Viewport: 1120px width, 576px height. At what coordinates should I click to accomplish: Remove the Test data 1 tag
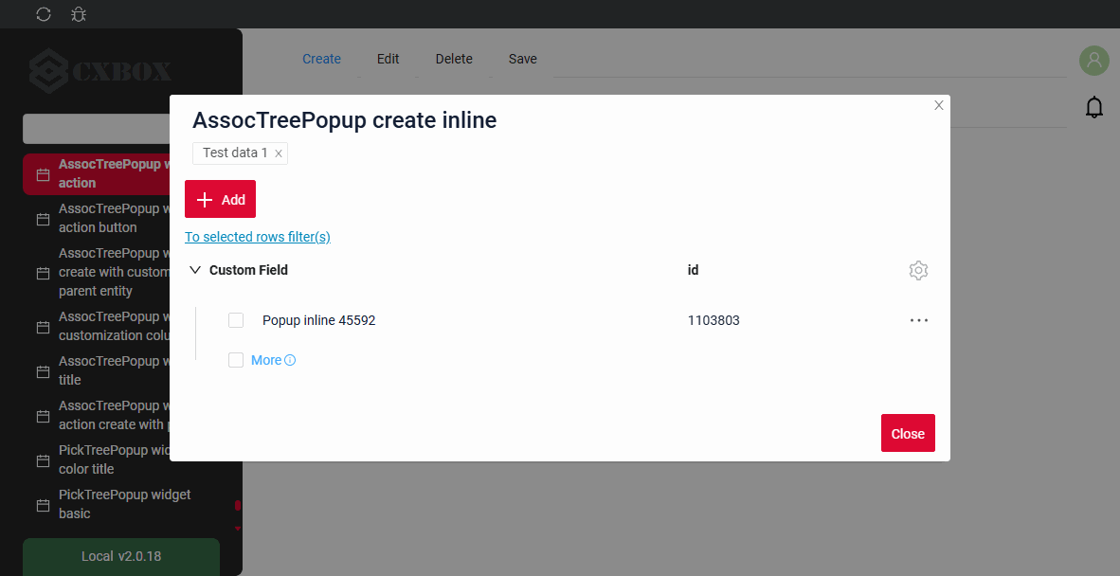click(x=279, y=153)
